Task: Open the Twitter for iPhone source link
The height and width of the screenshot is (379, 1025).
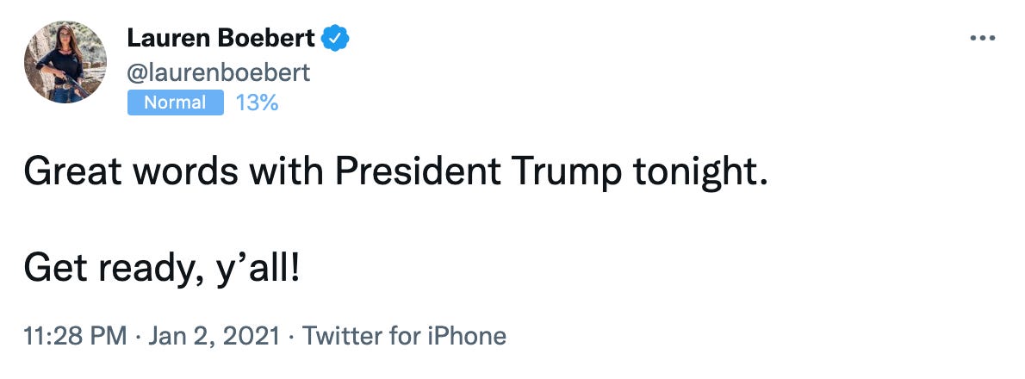Action: [404, 335]
